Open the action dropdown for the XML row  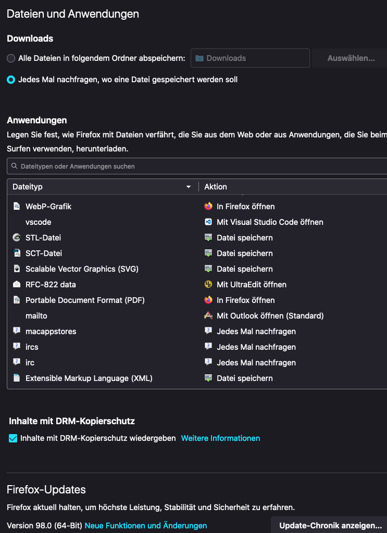pos(292,378)
